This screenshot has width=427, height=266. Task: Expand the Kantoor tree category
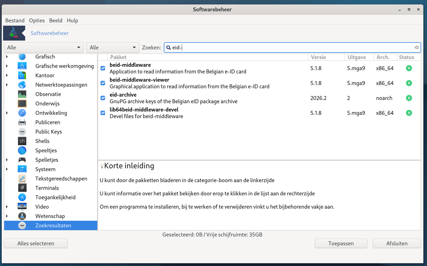tap(7, 75)
